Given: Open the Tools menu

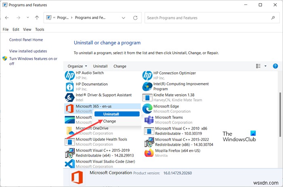Looking at the screenshot, I should pyautogui.click(x=40, y=29).
